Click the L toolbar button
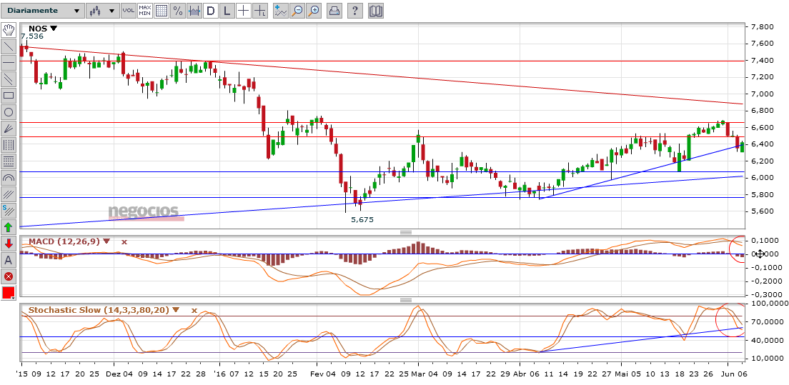This screenshot has width=789, height=385. pos(227,11)
